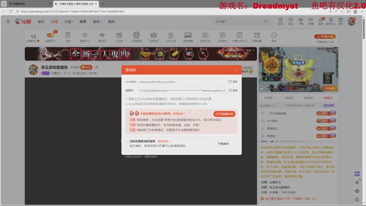Open 数据中心 in streamer toolbar

pyautogui.click(x=85, y=37)
